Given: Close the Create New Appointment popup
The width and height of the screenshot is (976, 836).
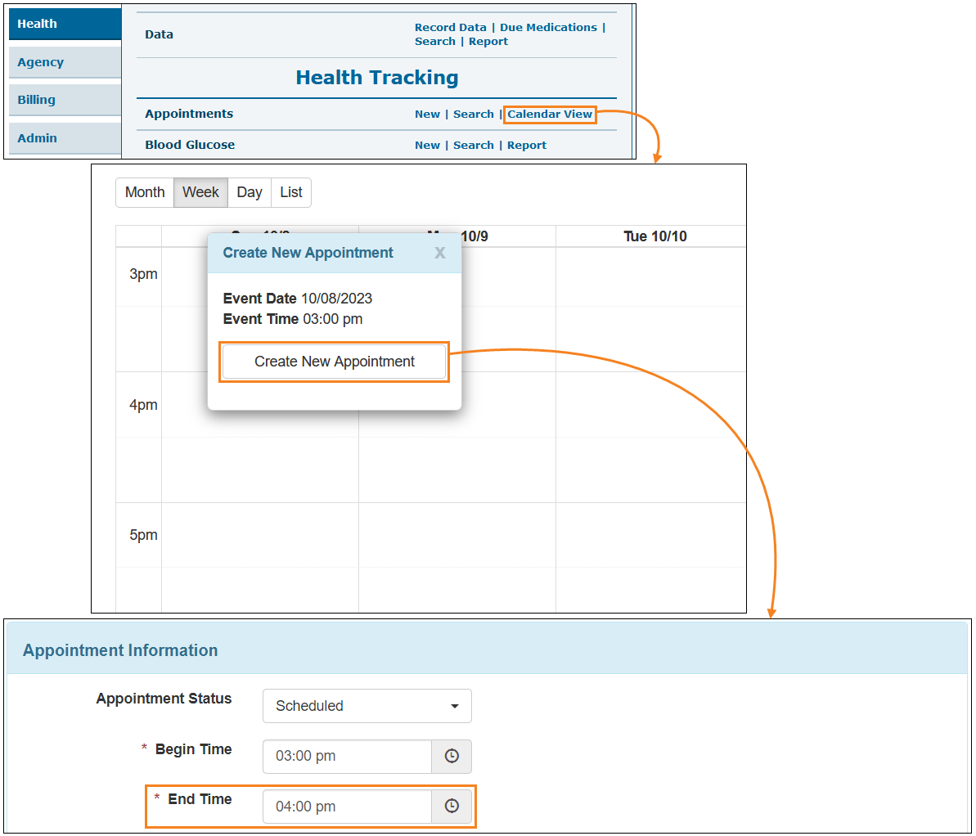Looking at the screenshot, I should point(439,253).
